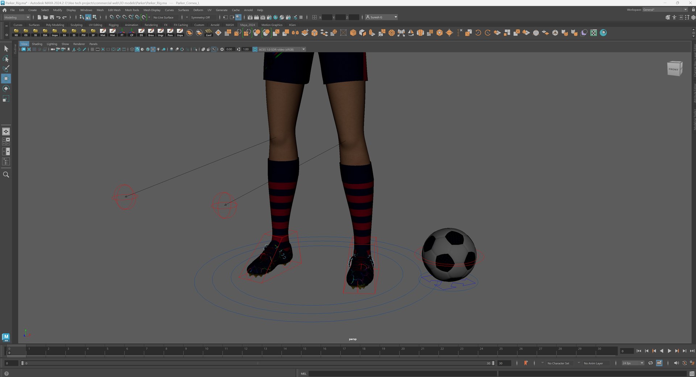The image size is (696, 377).
Task: Click the view cube FRONT face
Action: (674, 69)
